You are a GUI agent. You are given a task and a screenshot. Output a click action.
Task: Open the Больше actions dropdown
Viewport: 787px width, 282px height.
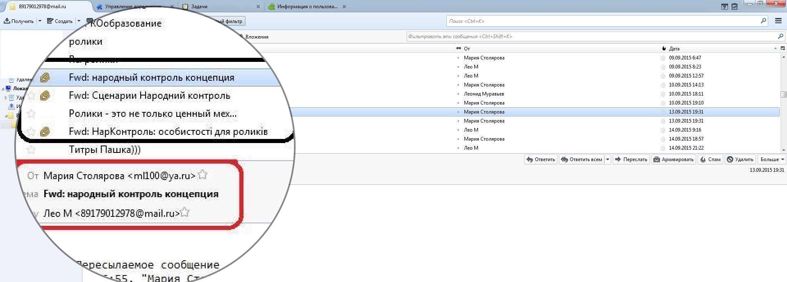click(772, 159)
